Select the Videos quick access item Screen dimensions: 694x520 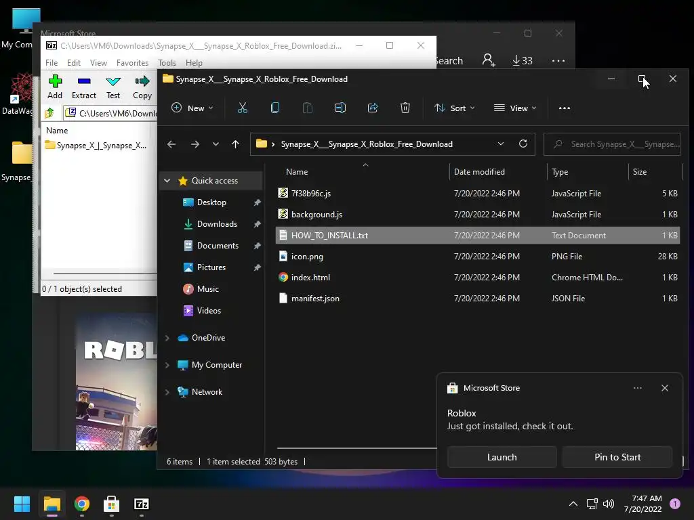coord(209,310)
